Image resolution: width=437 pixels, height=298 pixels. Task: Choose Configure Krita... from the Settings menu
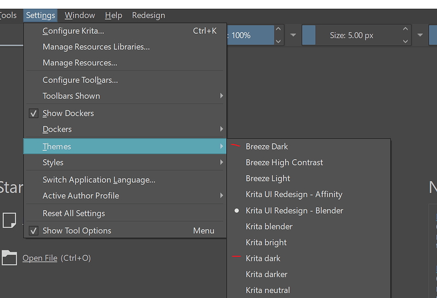(x=73, y=31)
